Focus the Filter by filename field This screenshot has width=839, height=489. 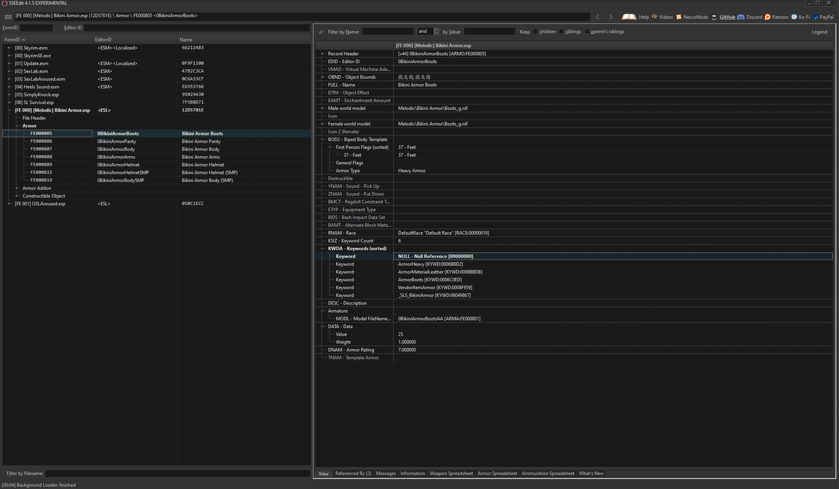click(x=178, y=473)
